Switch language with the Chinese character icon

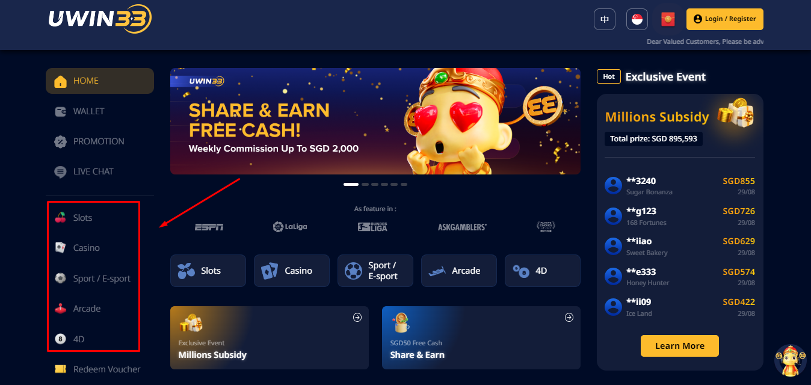tap(605, 19)
